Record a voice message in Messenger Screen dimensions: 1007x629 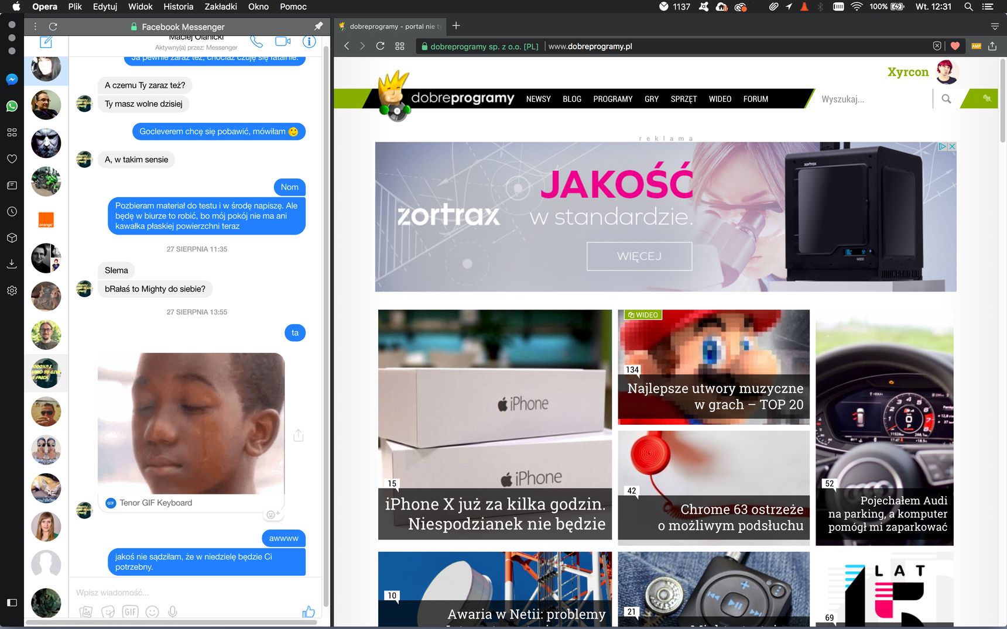coord(173,612)
